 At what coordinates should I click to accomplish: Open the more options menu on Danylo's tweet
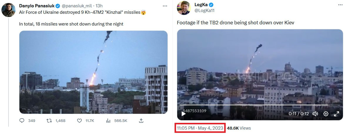165,6
